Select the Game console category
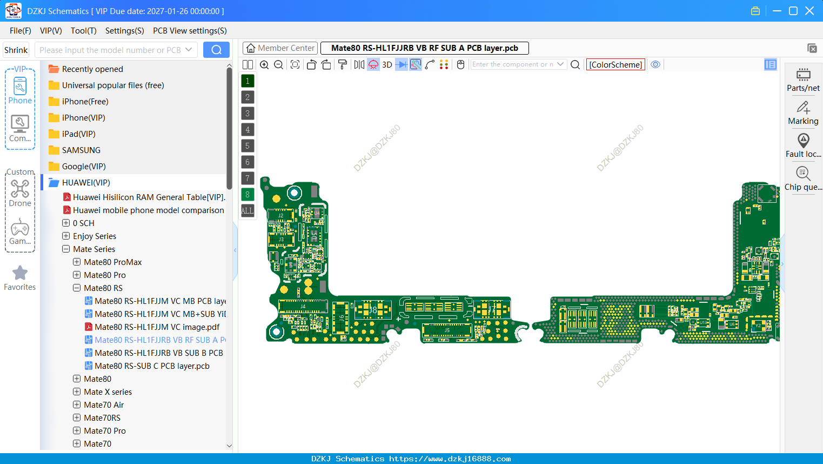This screenshot has height=464, width=823. (20, 231)
